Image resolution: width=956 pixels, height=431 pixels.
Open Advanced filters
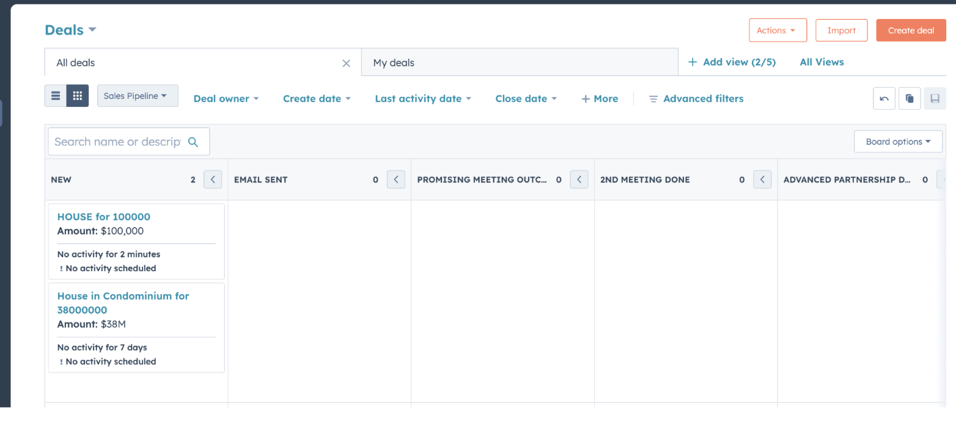[696, 98]
